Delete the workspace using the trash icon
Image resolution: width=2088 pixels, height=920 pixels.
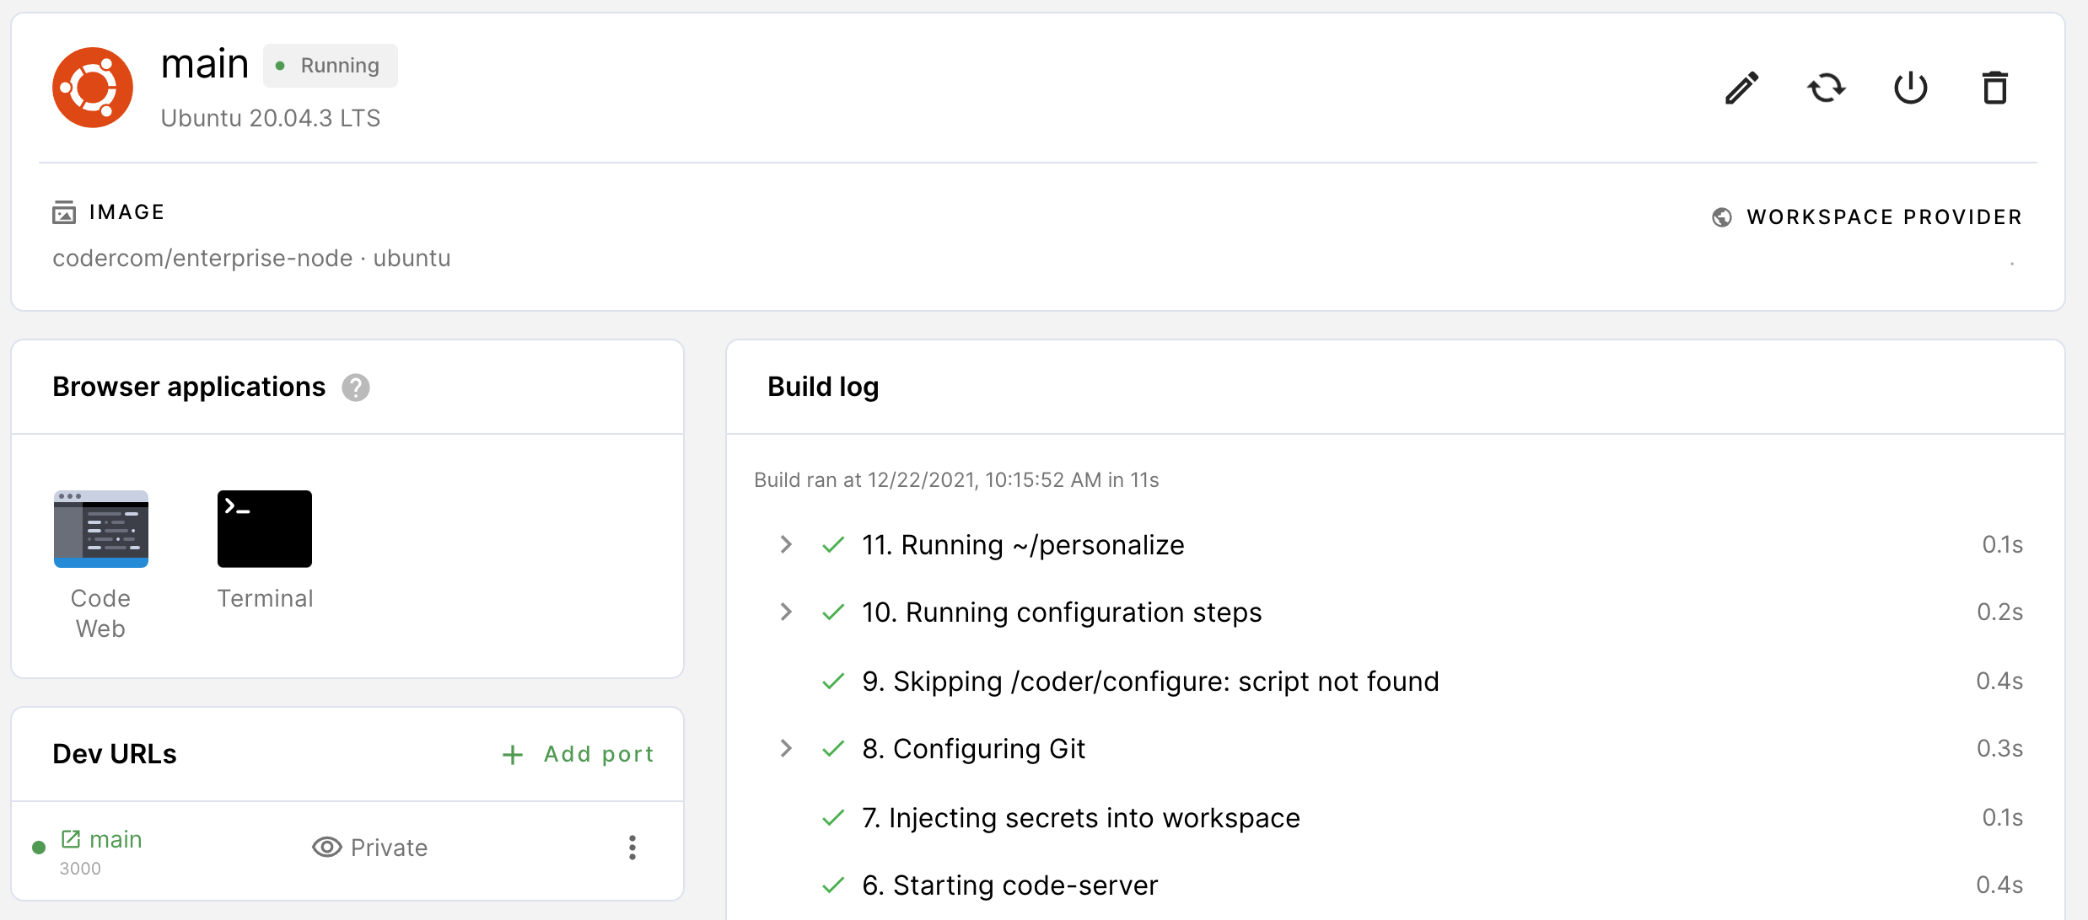[x=1994, y=87]
